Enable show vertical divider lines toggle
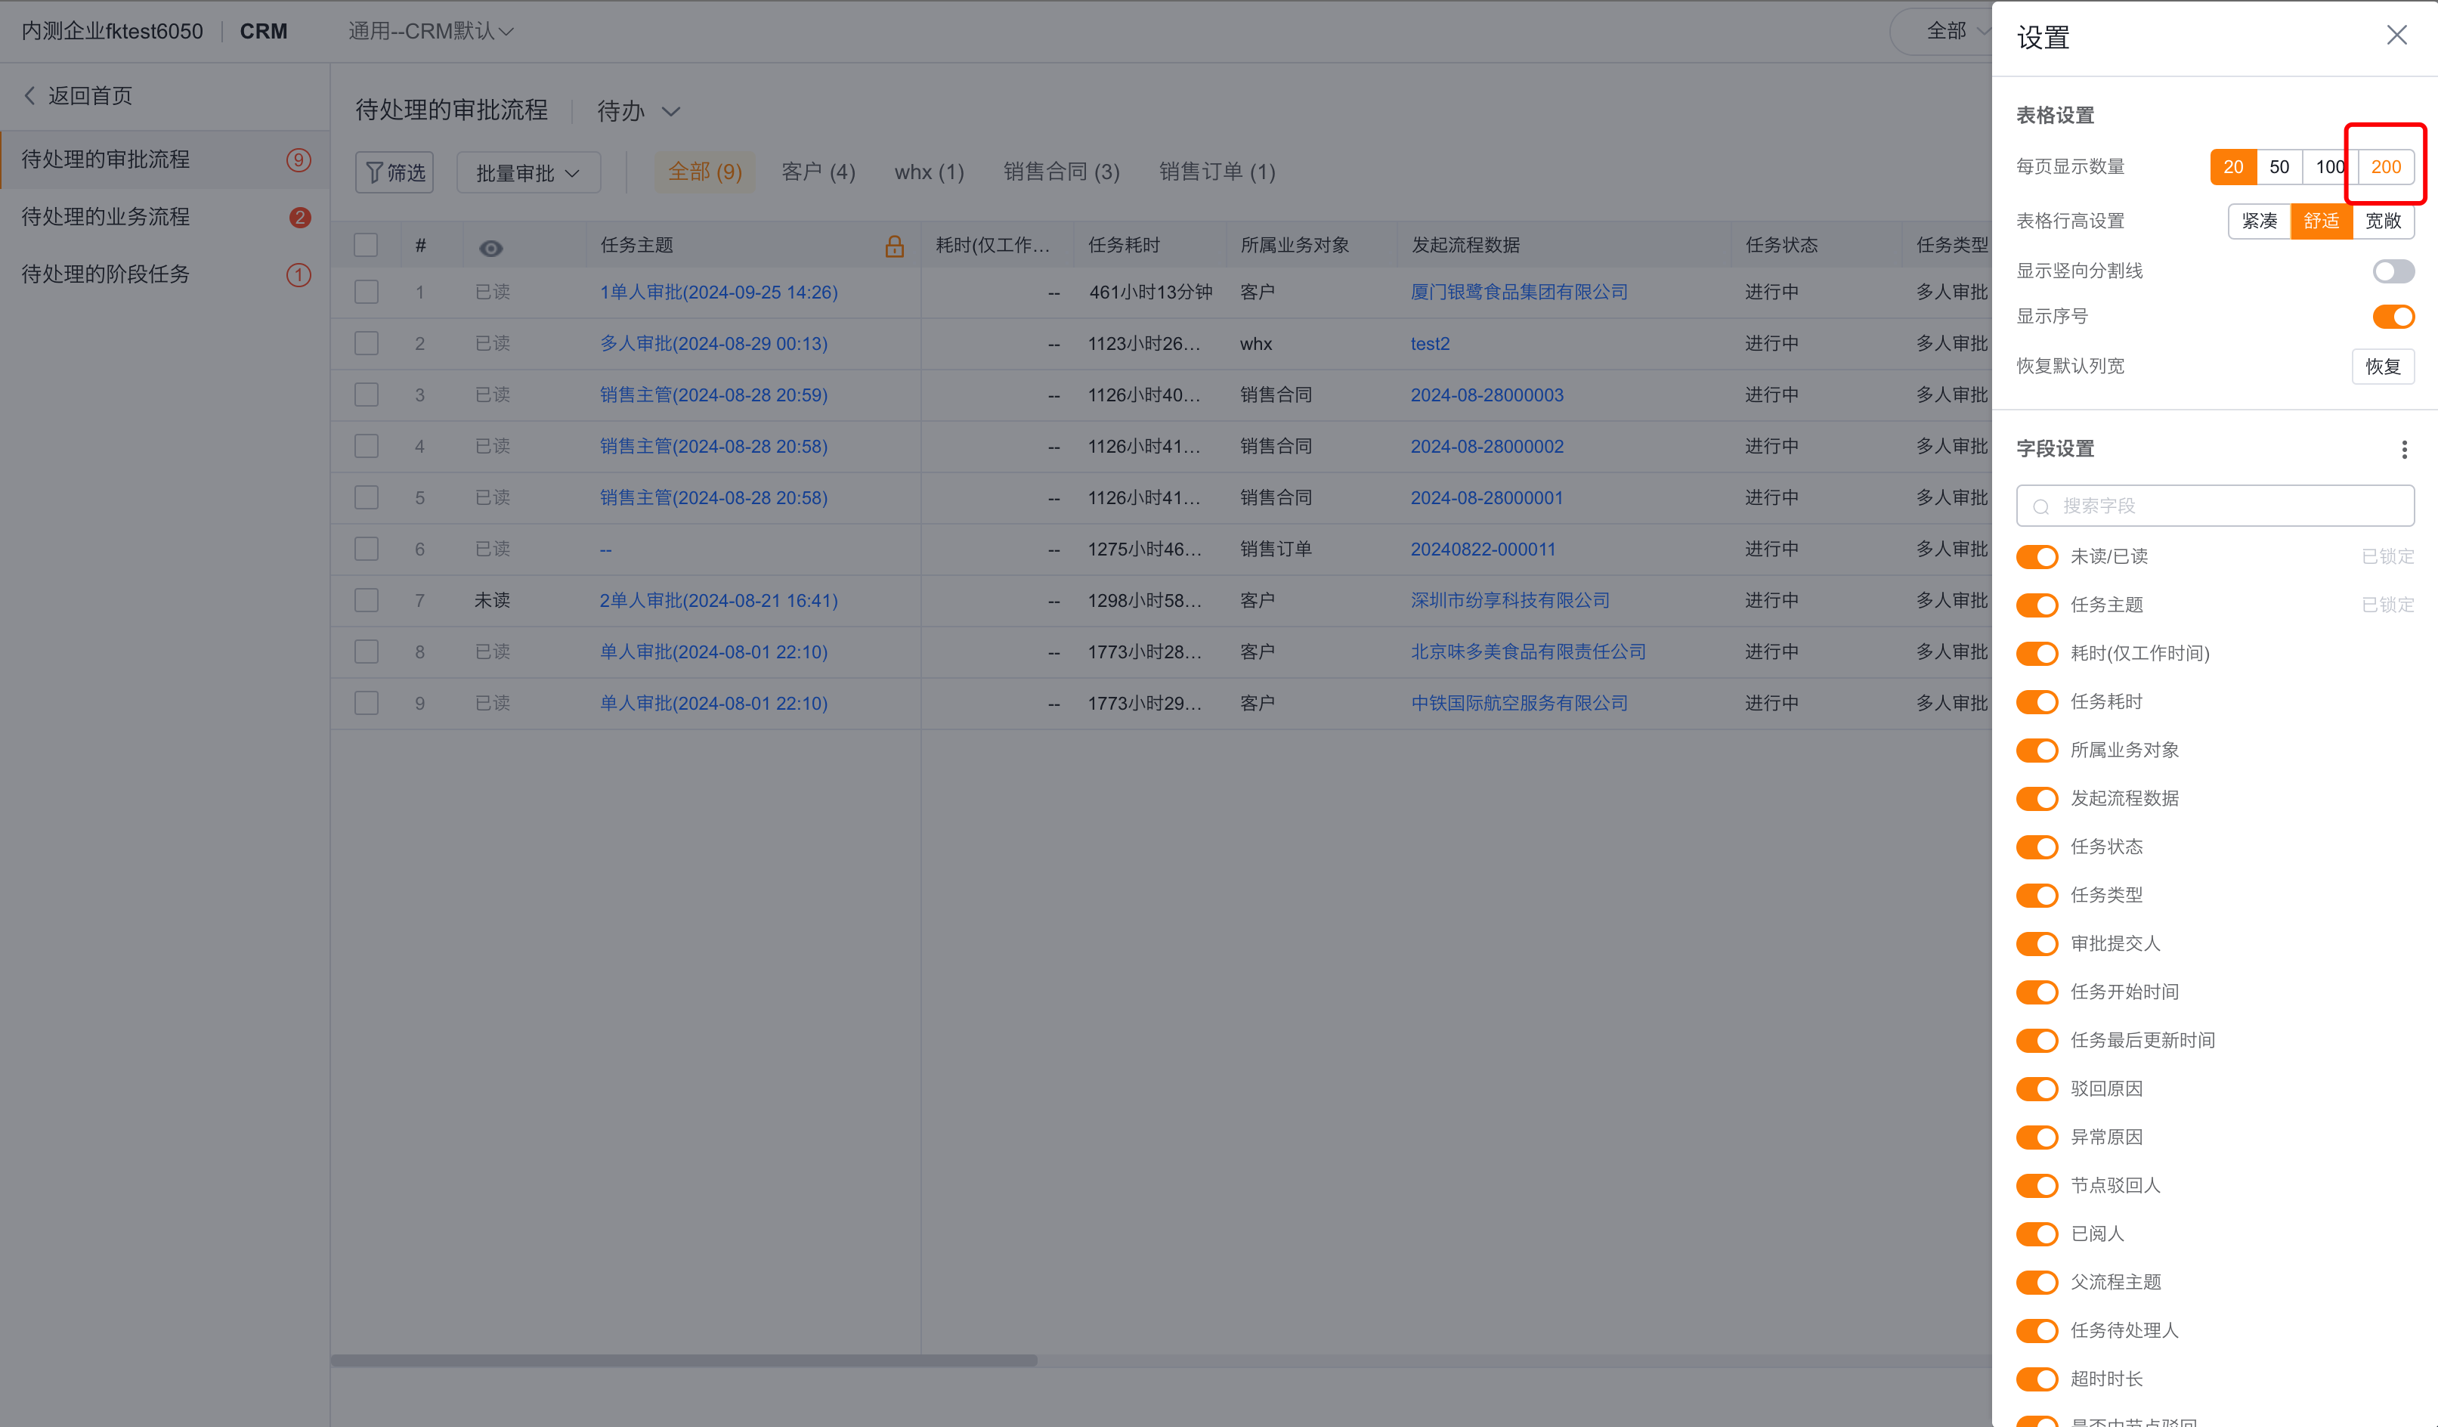The height and width of the screenshot is (1427, 2438). [x=2393, y=271]
